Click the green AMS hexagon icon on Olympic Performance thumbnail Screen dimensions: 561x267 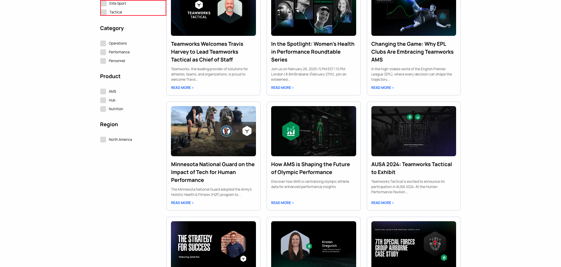click(x=291, y=131)
